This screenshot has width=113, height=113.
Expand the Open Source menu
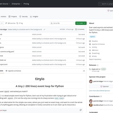(x=5, y=4)
